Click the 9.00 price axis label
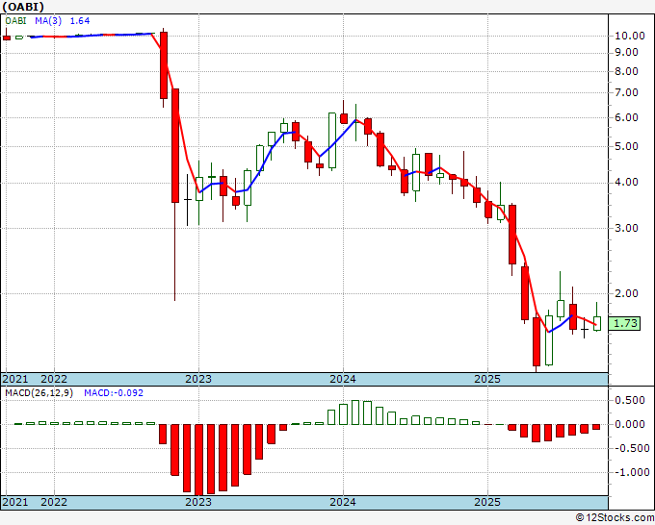Screen dimensions: 655x525 626,53
